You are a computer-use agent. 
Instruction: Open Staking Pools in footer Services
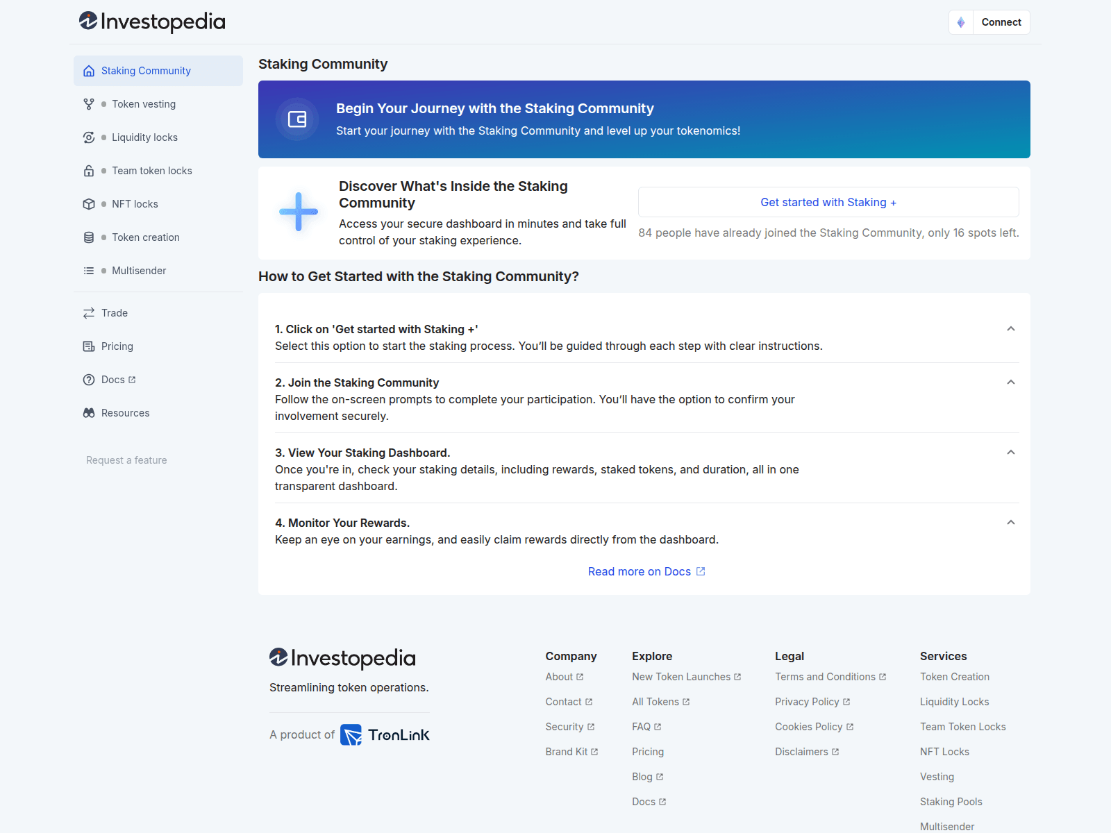951,802
